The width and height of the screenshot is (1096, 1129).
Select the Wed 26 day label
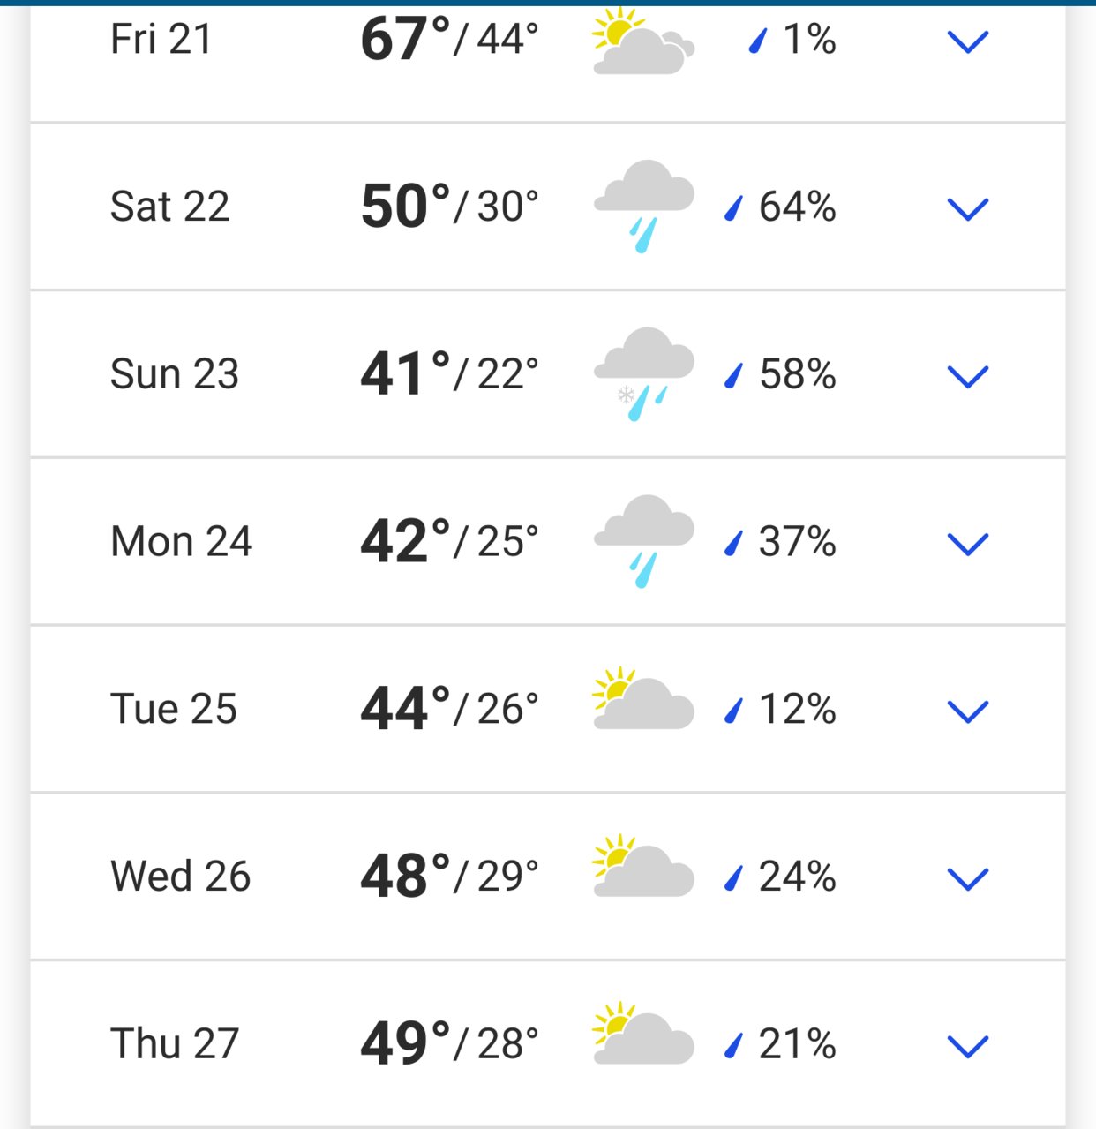point(181,877)
